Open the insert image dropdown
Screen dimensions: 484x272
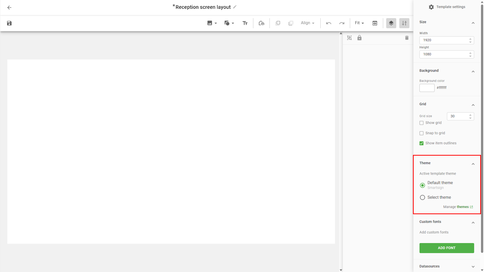coord(212,23)
